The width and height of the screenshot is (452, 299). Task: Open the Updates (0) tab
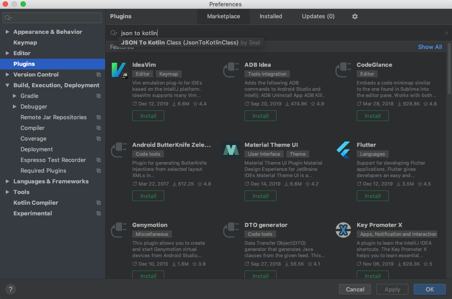318,16
